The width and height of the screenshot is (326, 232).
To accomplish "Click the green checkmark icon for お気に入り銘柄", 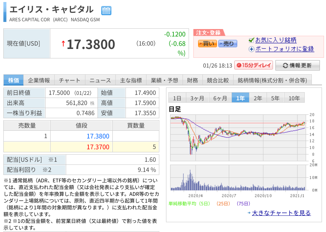I will (251, 40).
